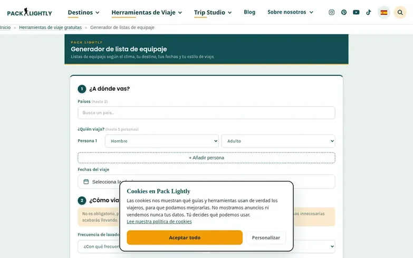
Task: Expand the Sobre nosotros menu
Action: tap(290, 12)
